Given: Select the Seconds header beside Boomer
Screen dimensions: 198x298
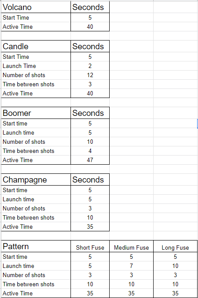Looking at the screenshot, I should point(90,113).
